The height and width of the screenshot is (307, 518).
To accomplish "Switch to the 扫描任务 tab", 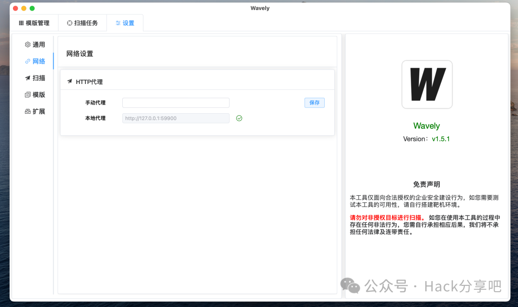I will 82,23.
